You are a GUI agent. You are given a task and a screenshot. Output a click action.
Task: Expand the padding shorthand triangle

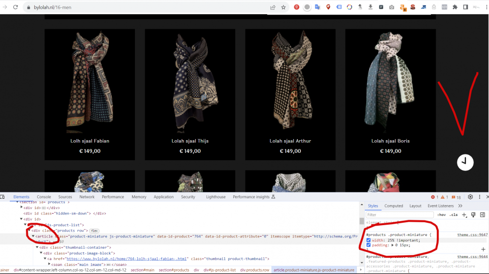[x=392, y=245]
